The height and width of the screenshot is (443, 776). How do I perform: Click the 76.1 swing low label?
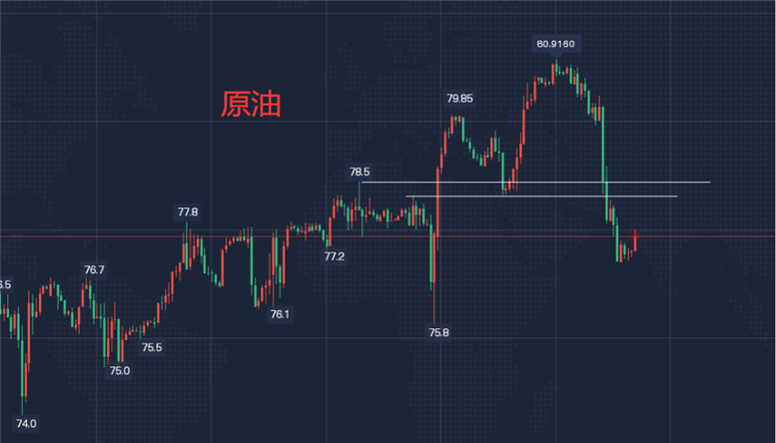280,314
